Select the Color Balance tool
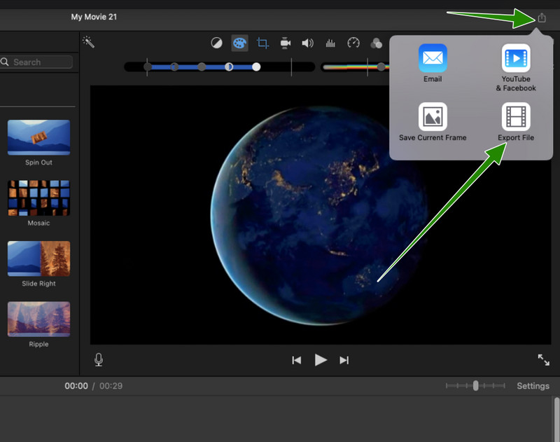 click(x=216, y=43)
